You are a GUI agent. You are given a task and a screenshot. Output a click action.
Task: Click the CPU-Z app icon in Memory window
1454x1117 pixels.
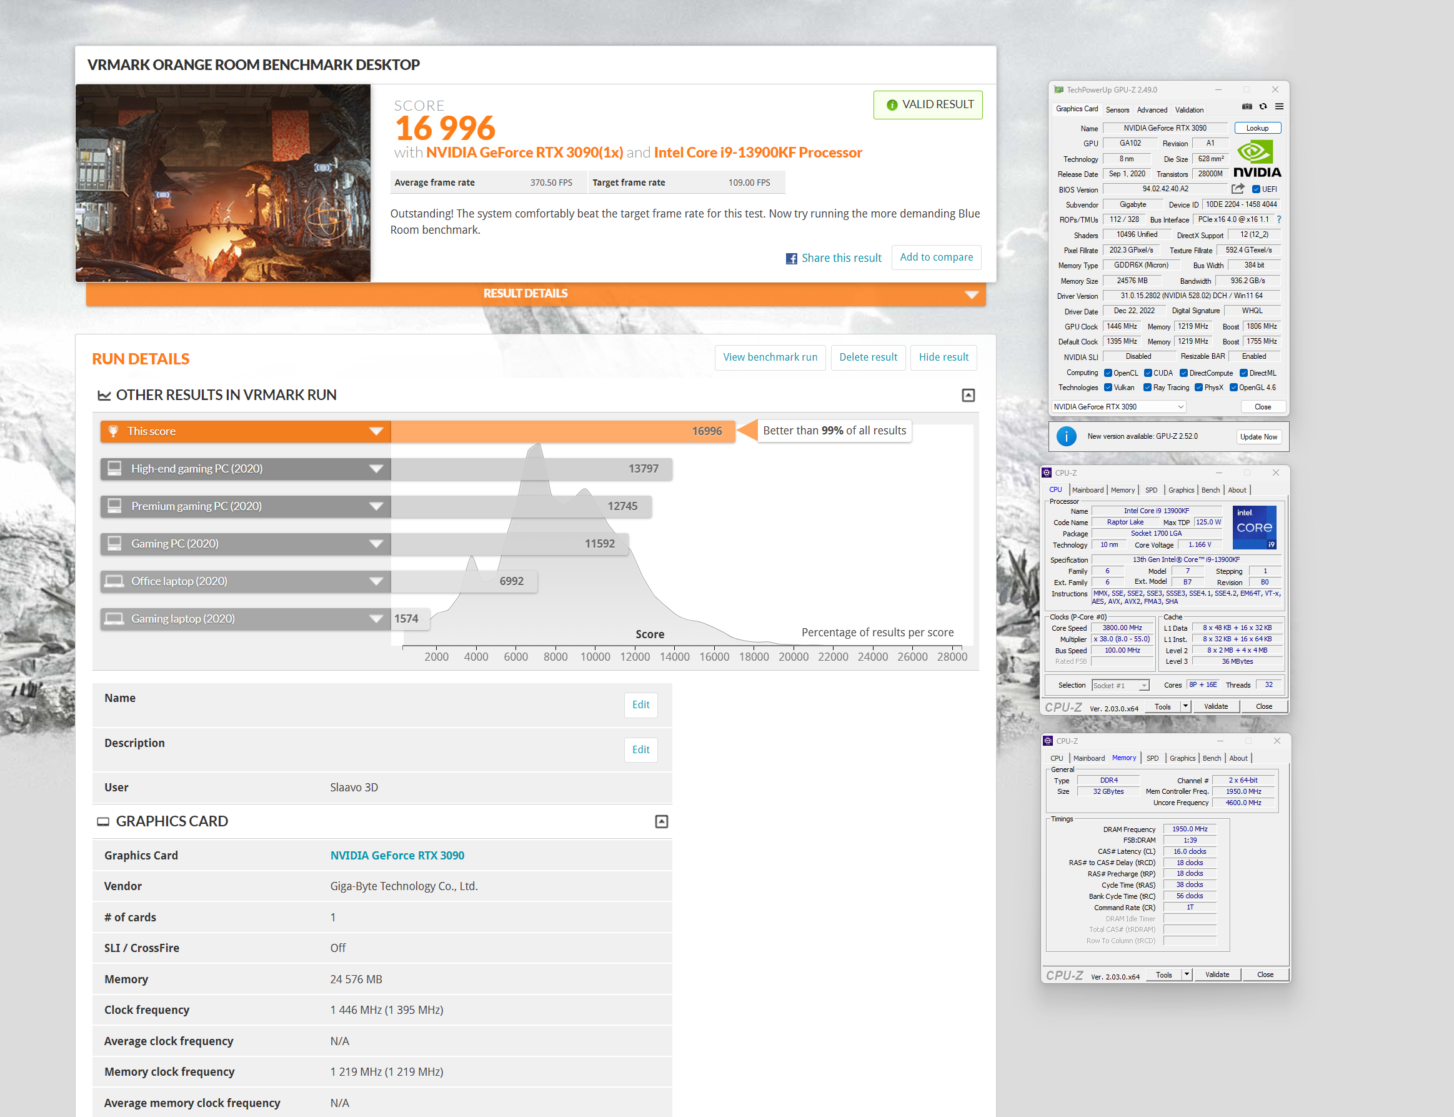(x=1048, y=741)
